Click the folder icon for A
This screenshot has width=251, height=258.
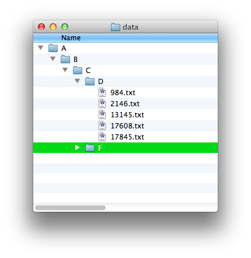click(x=53, y=48)
